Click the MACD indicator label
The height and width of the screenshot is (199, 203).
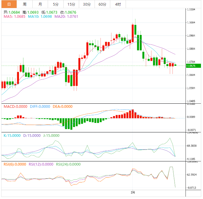(15, 107)
